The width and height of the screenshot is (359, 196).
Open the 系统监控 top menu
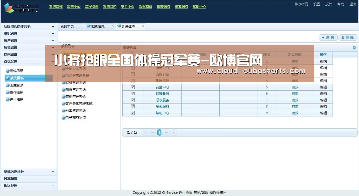point(110,7)
